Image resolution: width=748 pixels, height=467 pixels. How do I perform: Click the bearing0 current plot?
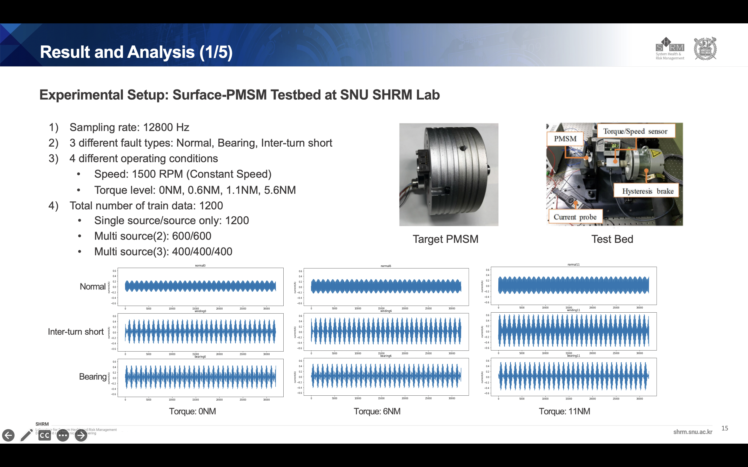200,378
